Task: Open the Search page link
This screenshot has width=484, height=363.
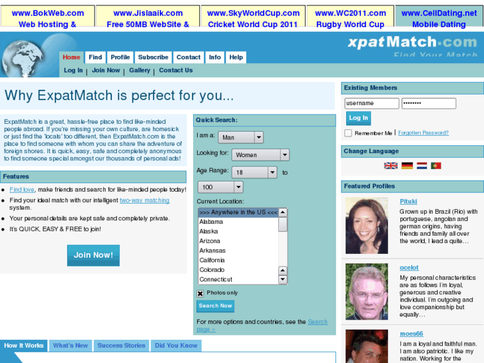Action: pyautogui.click(x=318, y=322)
